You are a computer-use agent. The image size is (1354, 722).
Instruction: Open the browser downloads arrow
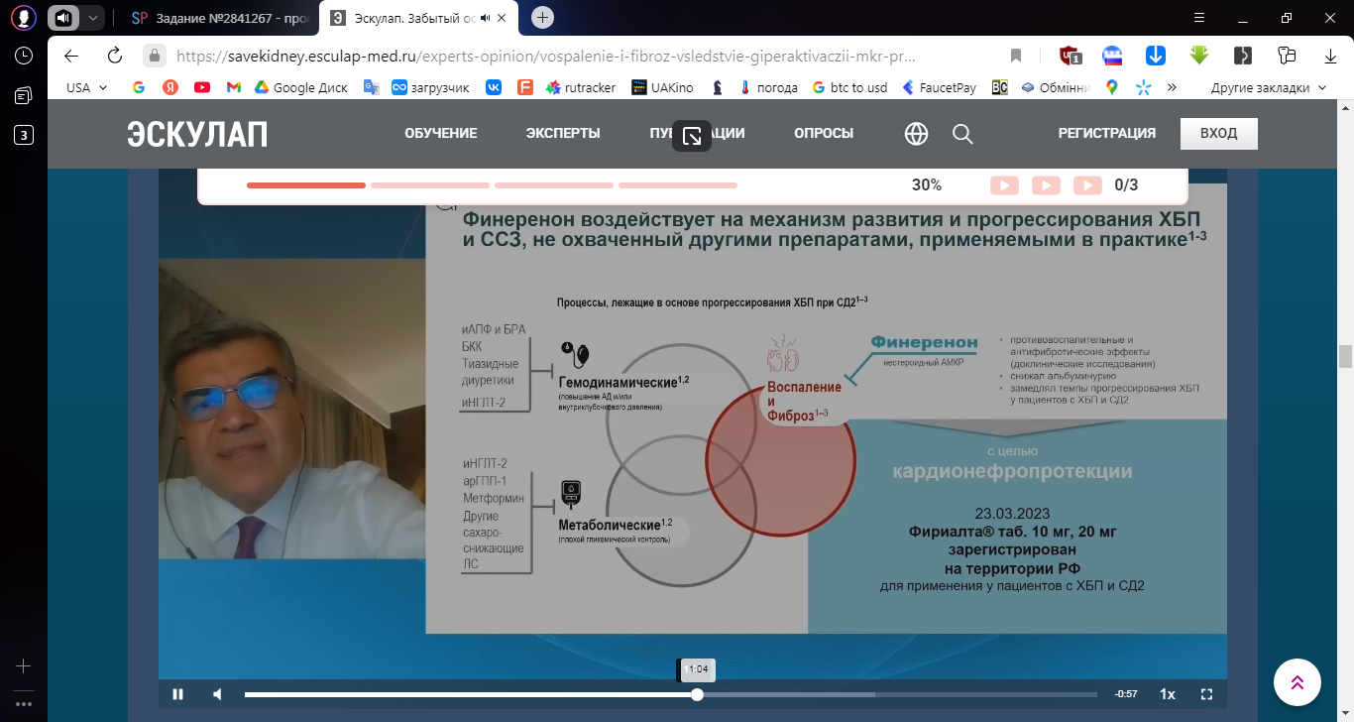click(x=1330, y=56)
